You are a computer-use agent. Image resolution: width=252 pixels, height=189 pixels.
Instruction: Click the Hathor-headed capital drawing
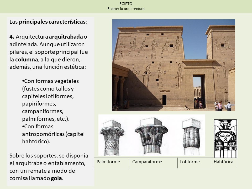point(225,139)
